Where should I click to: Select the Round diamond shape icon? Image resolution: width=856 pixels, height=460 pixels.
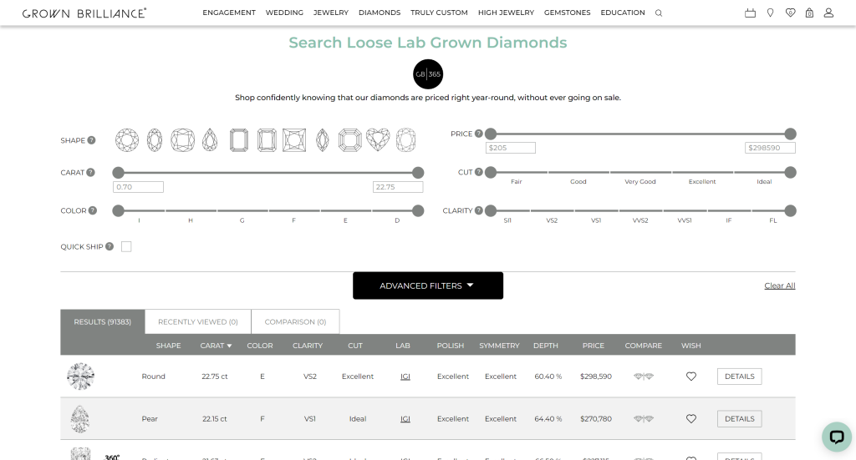pyautogui.click(x=127, y=140)
